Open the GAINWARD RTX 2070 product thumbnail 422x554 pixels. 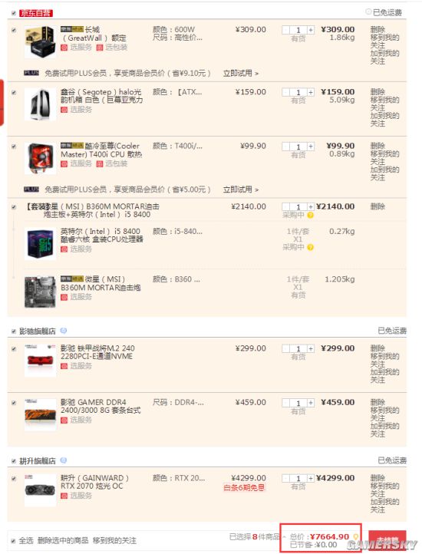[x=40, y=490]
